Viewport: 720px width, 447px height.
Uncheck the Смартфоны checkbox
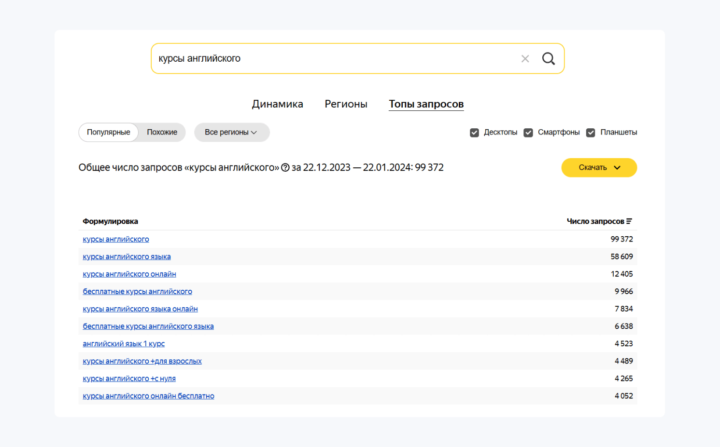pos(528,133)
